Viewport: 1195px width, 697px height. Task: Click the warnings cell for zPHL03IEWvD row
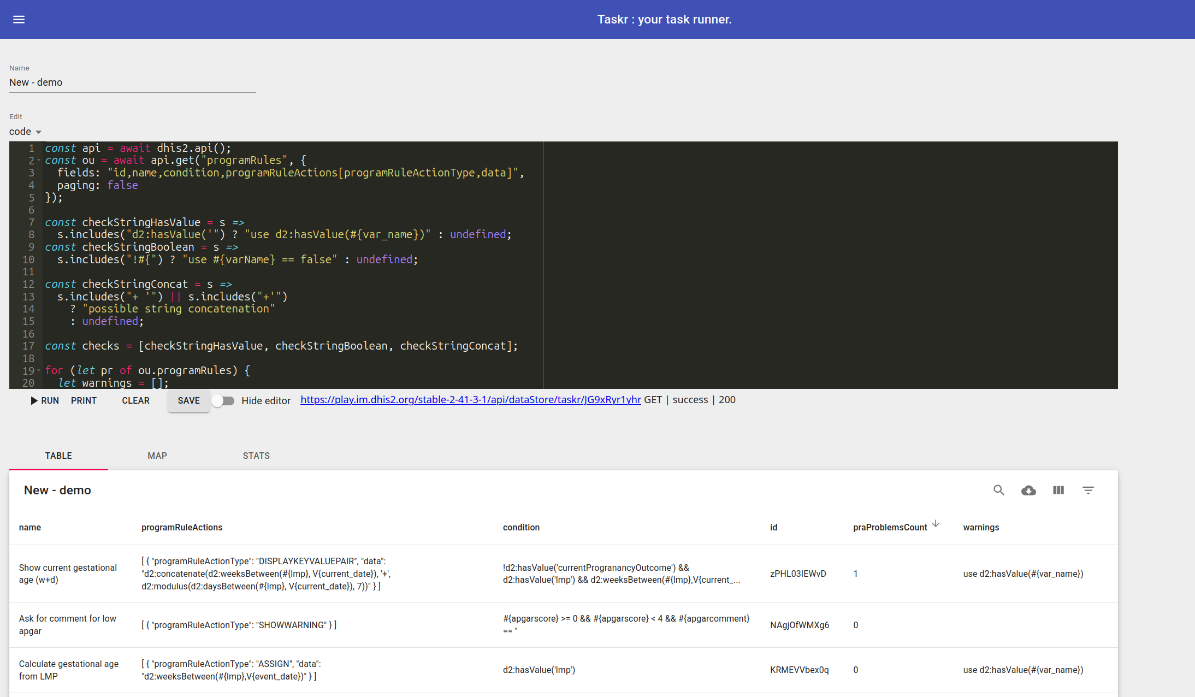[x=1023, y=574]
